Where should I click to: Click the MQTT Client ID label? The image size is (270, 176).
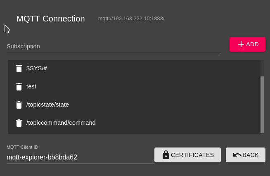click(28, 147)
